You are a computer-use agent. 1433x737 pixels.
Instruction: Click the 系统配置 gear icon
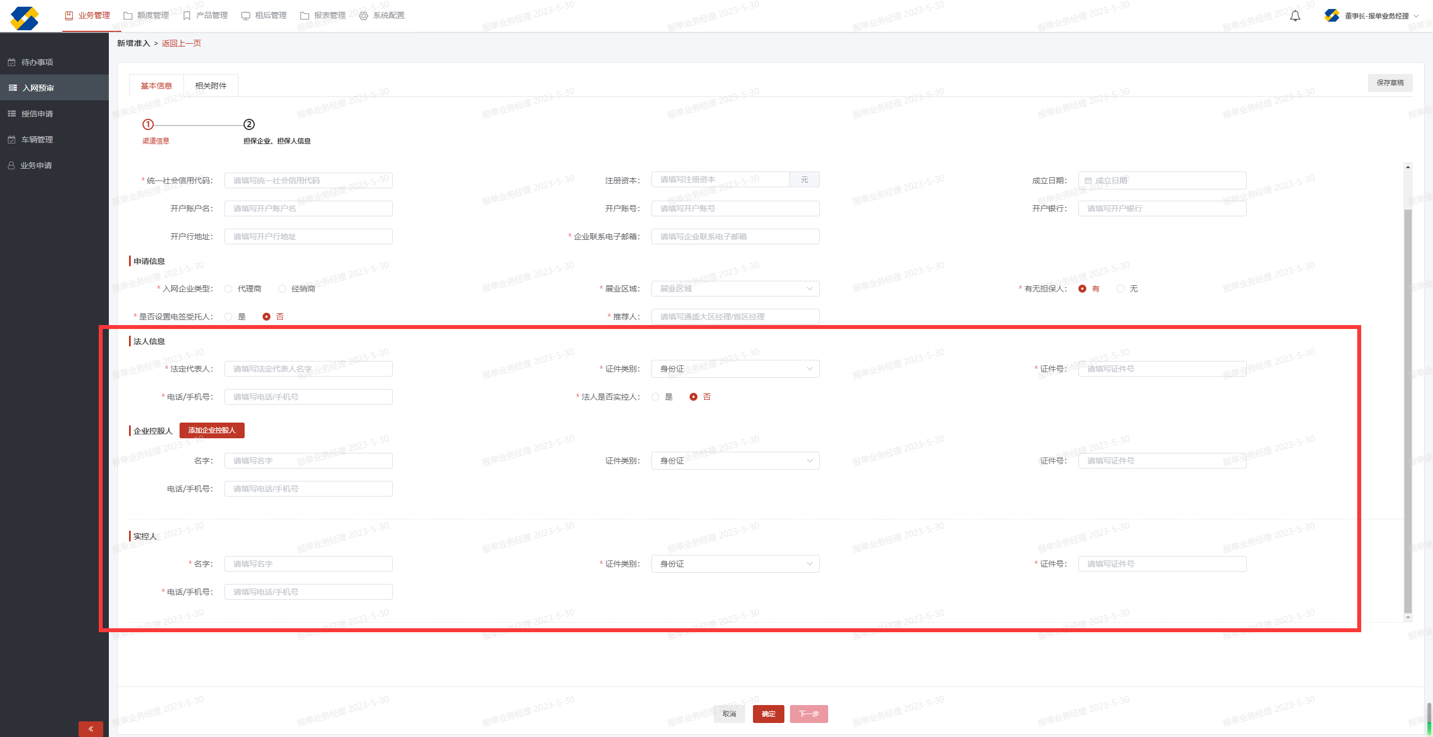364,16
